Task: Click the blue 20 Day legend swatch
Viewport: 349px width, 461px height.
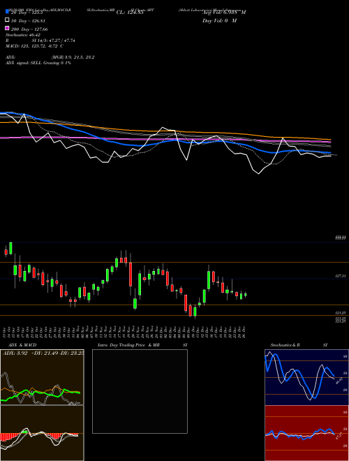Action: point(7,12)
